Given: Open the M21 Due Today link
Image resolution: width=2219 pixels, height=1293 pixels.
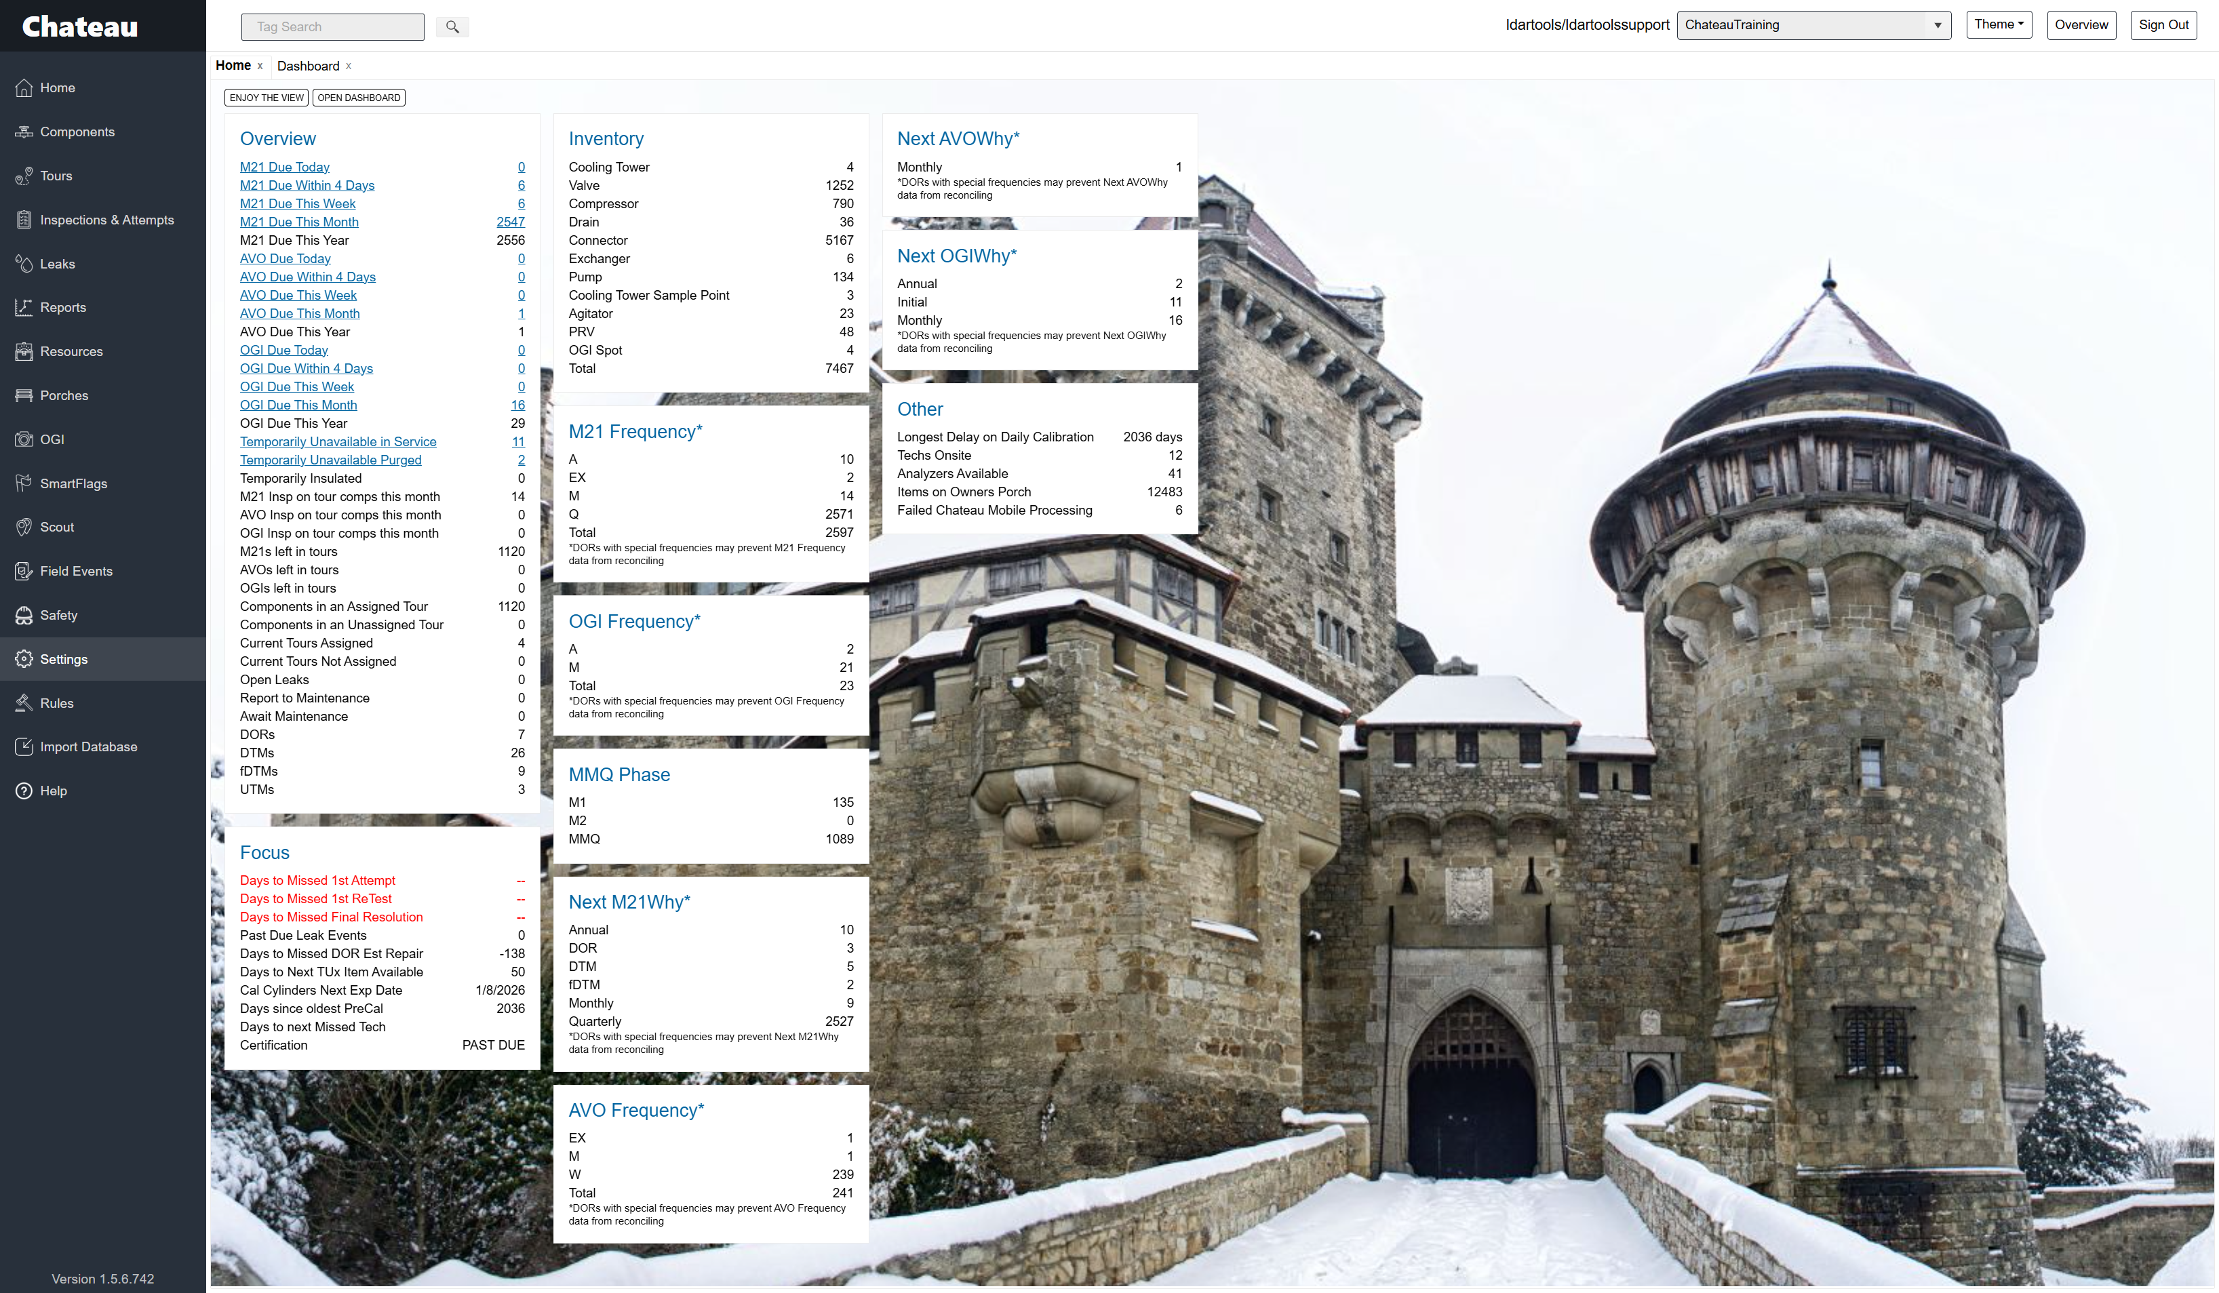Looking at the screenshot, I should [284, 167].
